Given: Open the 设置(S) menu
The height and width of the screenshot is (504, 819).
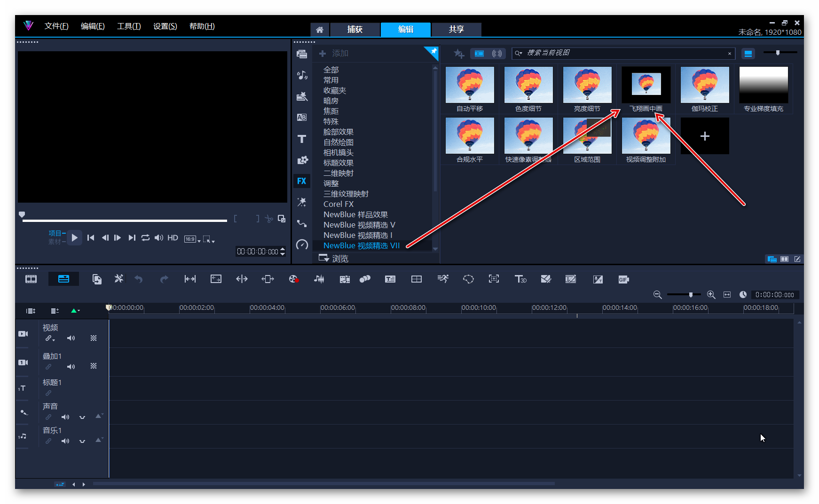Looking at the screenshot, I should click(165, 26).
